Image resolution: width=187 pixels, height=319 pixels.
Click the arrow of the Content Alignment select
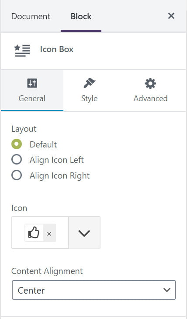[167, 290]
